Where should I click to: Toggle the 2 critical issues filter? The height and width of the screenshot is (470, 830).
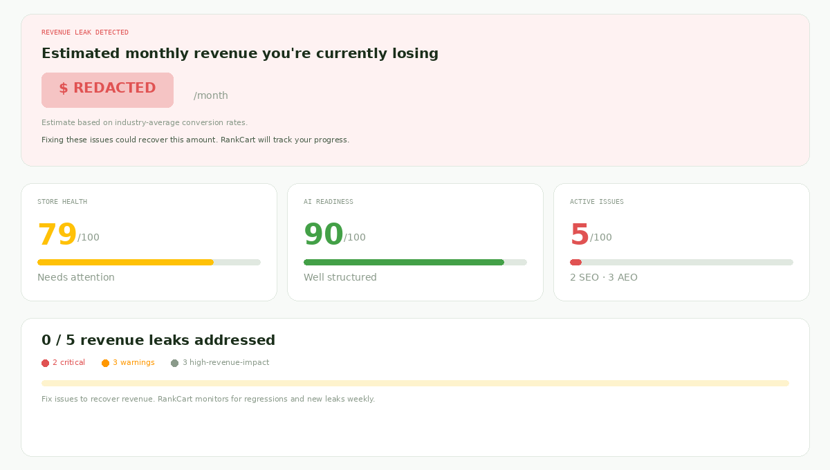63,362
